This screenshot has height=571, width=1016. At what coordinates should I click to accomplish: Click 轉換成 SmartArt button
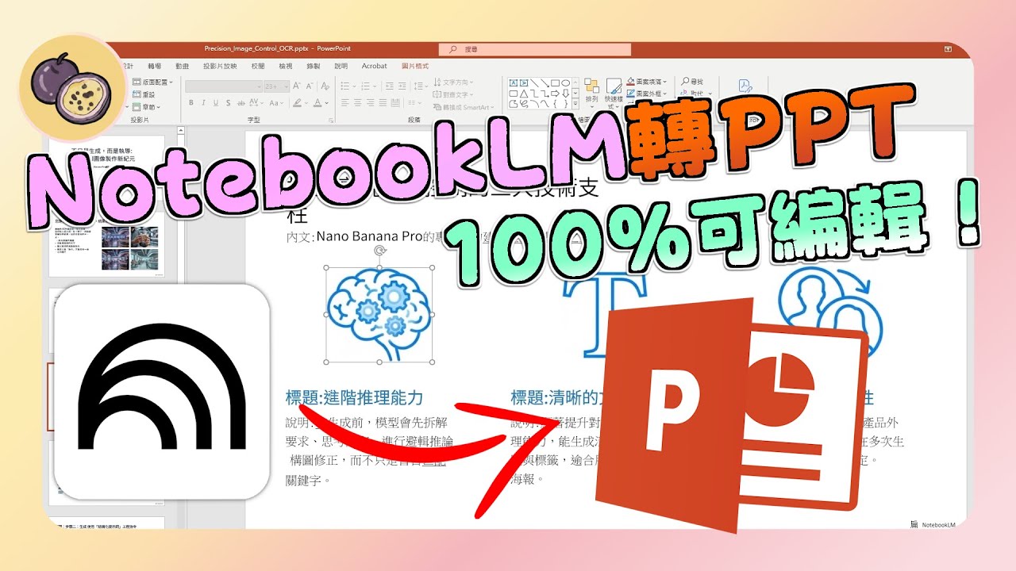(x=463, y=107)
